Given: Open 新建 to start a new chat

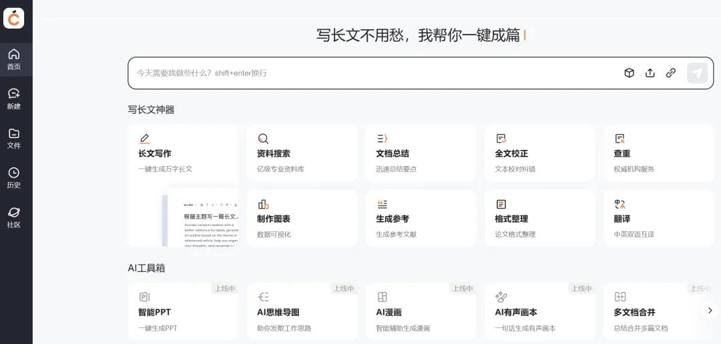Looking at the screenshot, I should pos(14,99).
